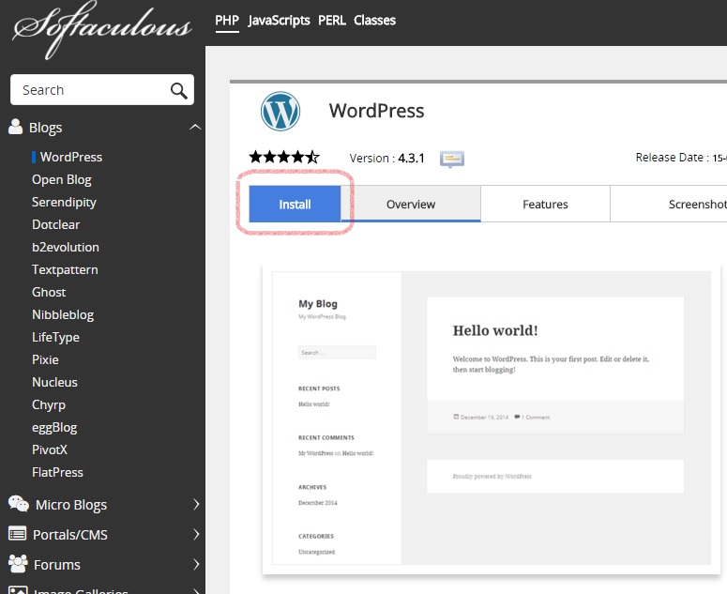Open the Classes tab
This screenshot has height=594, width=727.
(x=374, y=21)
